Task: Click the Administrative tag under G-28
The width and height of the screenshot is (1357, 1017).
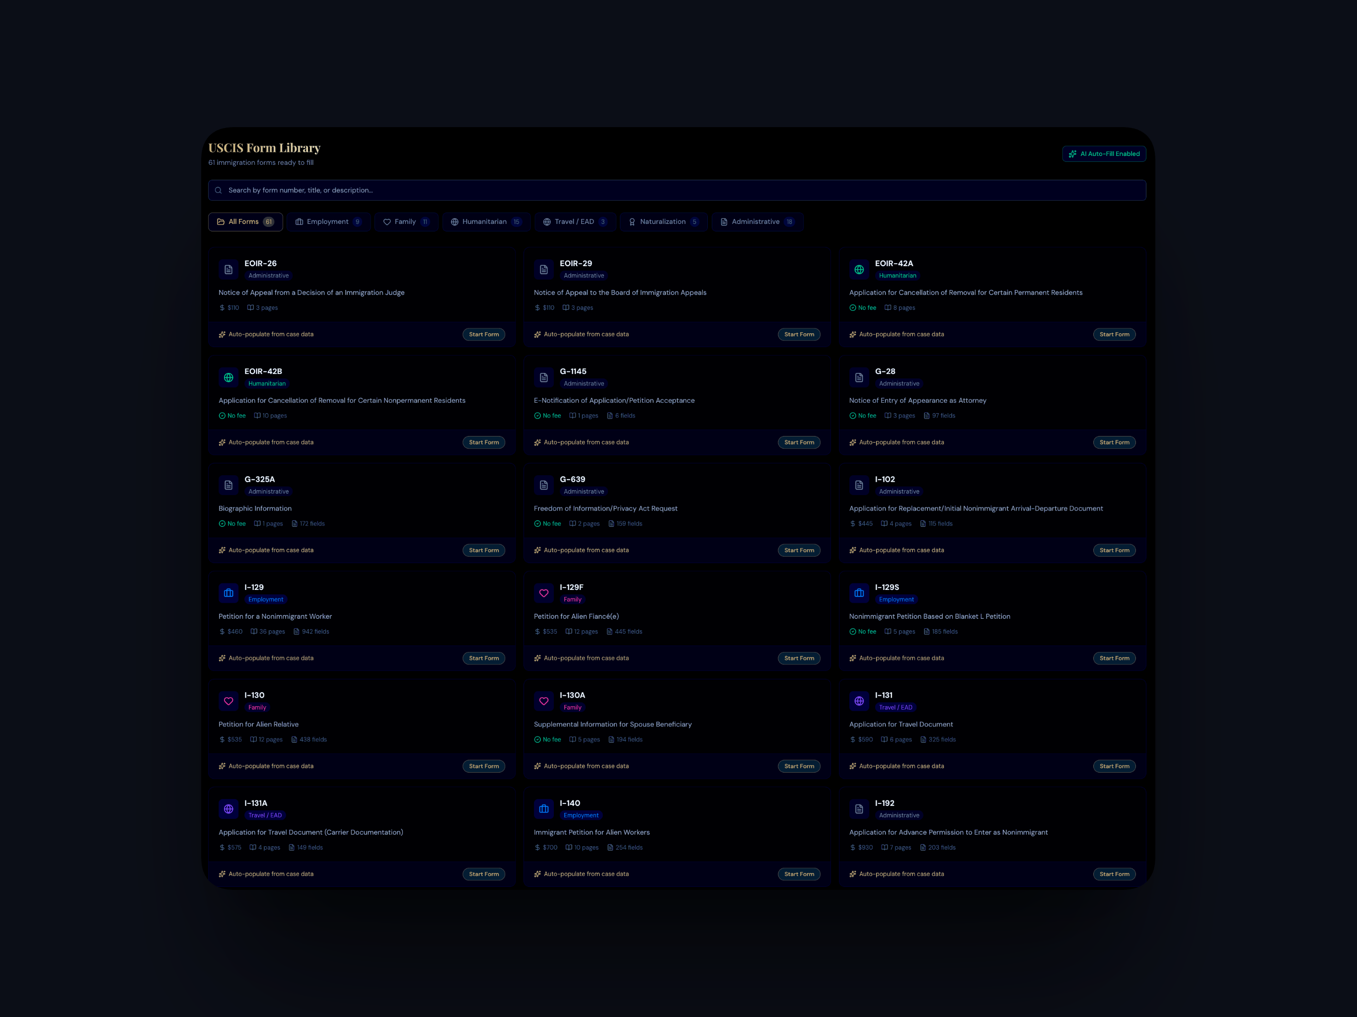Action: tap(900, 383)
